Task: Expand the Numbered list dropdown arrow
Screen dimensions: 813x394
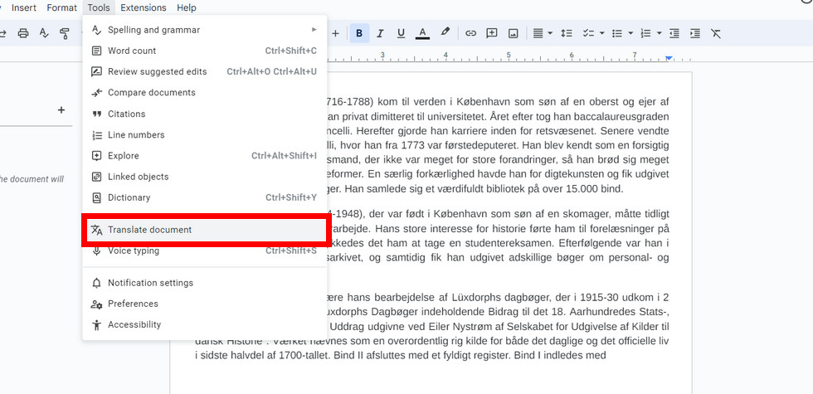Action: coord(659,34)
